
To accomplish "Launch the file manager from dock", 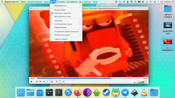I will pyautogui.click(x=30, y=92).
